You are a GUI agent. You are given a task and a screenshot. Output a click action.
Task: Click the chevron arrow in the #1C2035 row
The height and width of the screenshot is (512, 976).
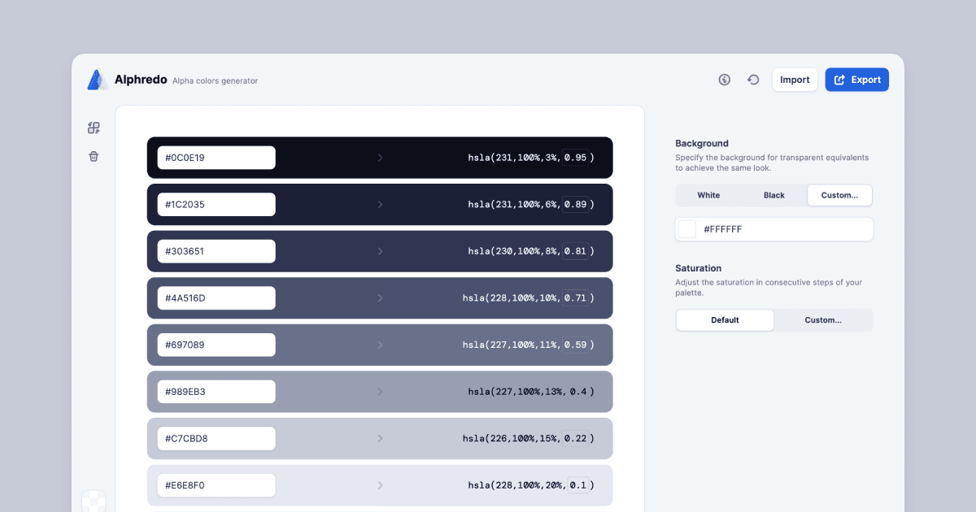click(380, 205)
